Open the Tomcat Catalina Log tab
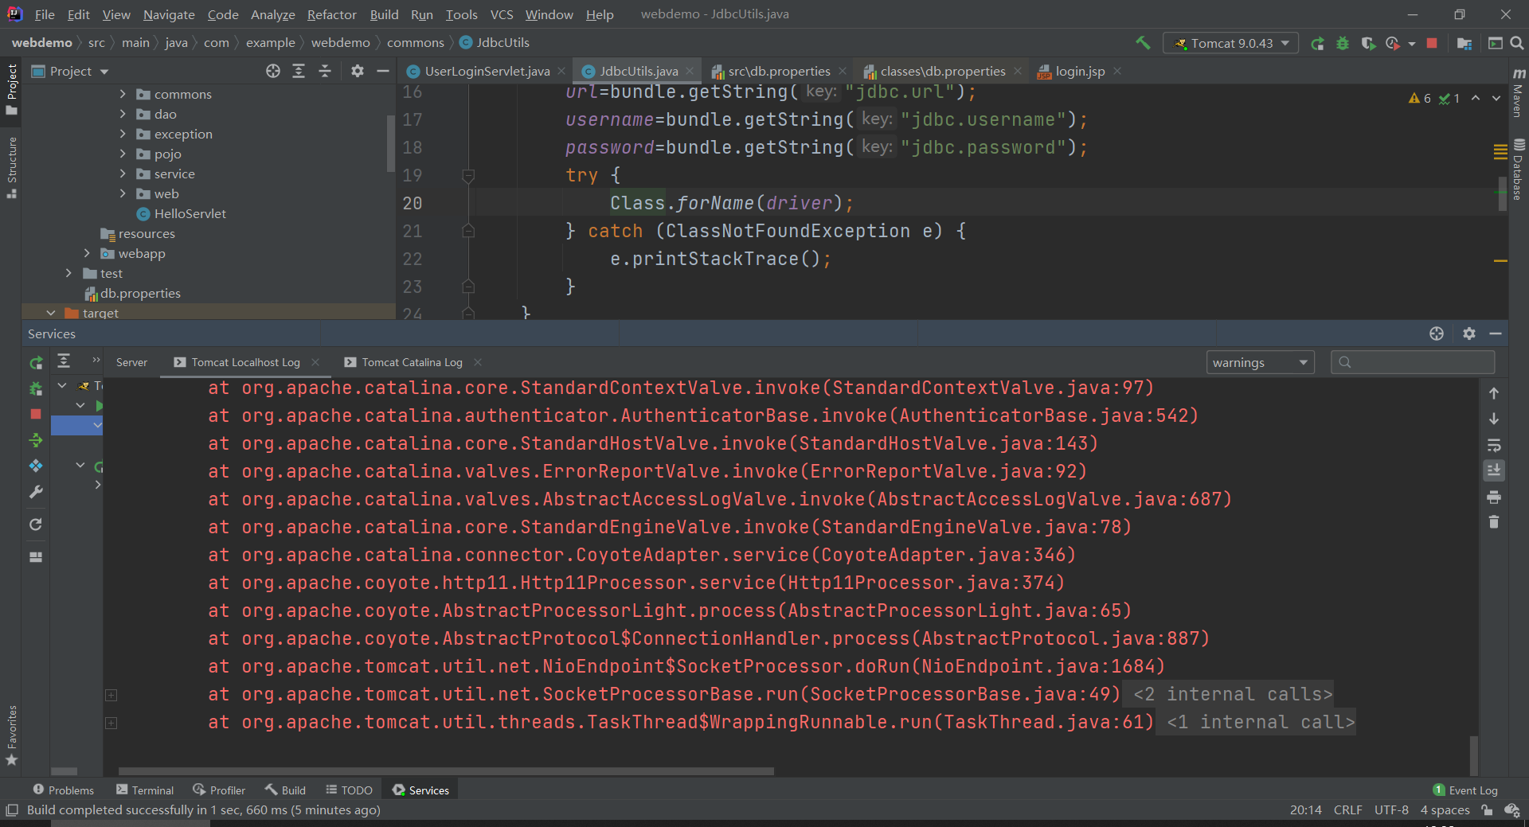This screenshot has height=827, width=1529. pyautogui.click(x=412, y=362)
